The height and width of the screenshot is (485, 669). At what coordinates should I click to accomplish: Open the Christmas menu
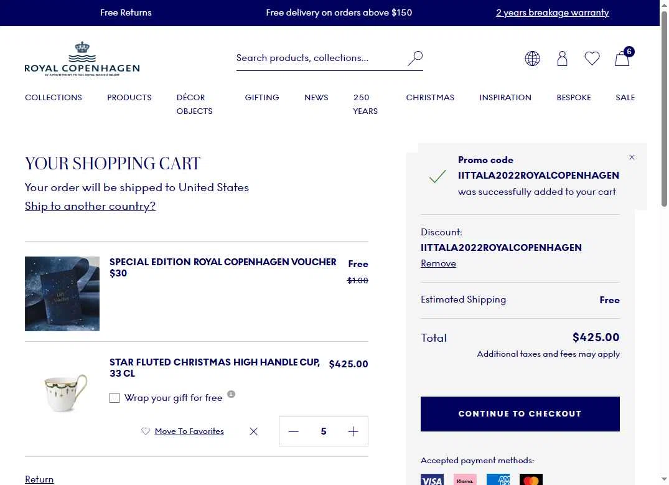[430, 97]
